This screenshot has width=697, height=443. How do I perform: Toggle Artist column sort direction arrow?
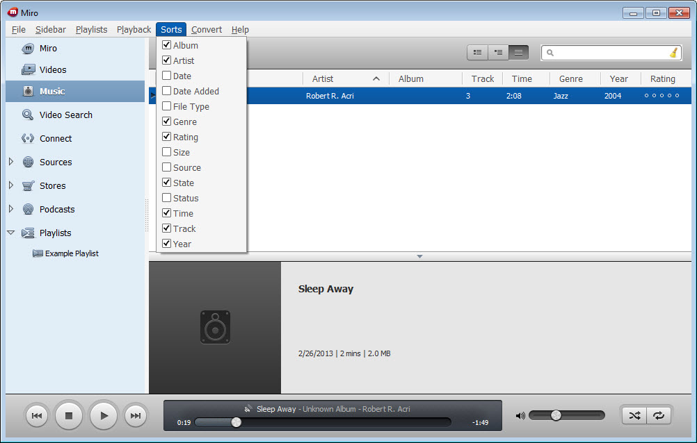click(376, 78)
